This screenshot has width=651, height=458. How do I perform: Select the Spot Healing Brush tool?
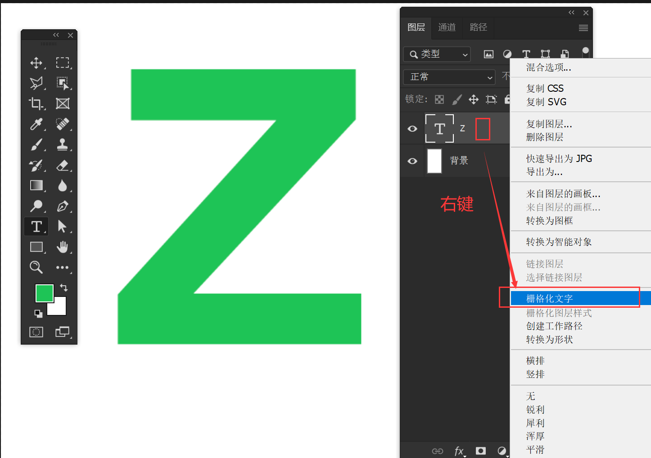coord(63,124)
